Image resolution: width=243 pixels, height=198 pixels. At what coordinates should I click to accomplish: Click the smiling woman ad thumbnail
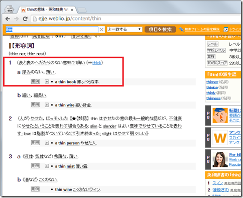click(x=220, y=159)
